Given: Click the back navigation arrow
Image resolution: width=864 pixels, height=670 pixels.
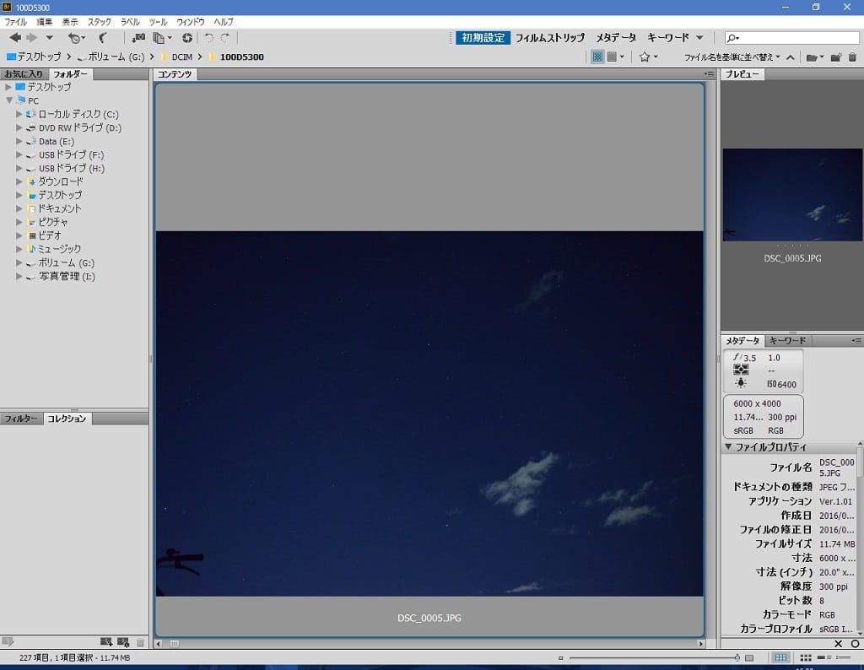Looking at the screenshot, I should tap(15, 38).
